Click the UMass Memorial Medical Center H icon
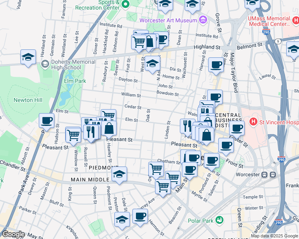The height and width of the screenshot is (239, 299). coord(296,20)
